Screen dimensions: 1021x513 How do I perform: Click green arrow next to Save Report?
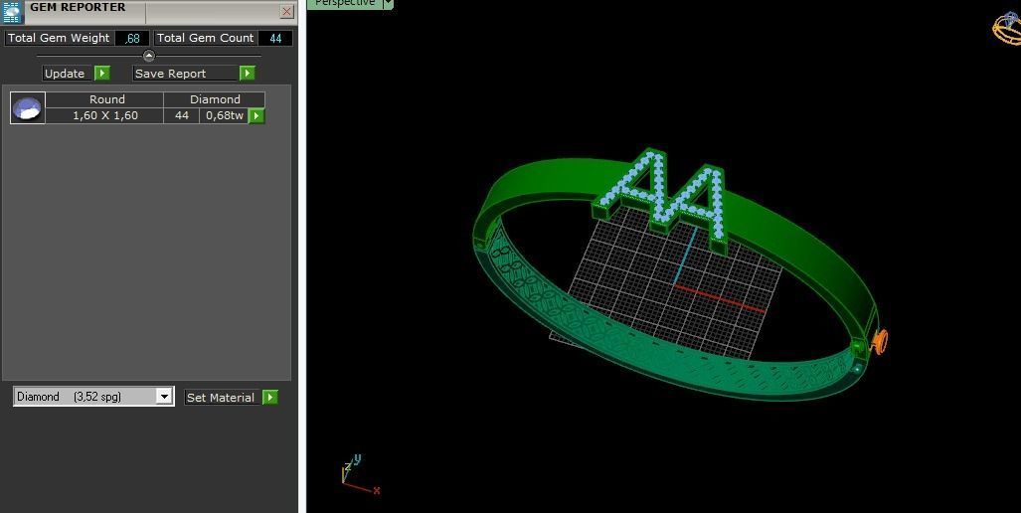[248, 73]
